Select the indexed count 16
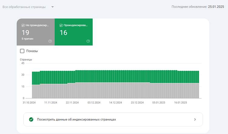The width and height of the screenshot is (228, 134). coord(63,33)
